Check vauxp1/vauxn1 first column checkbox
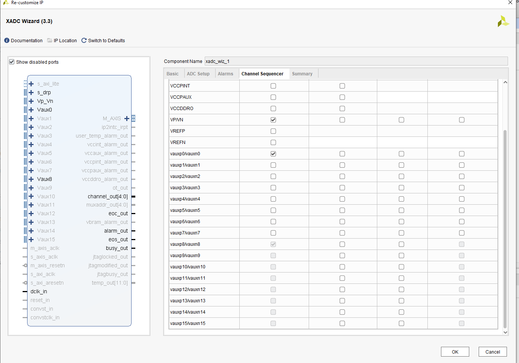The image size is (519, 363). point(273,165)
